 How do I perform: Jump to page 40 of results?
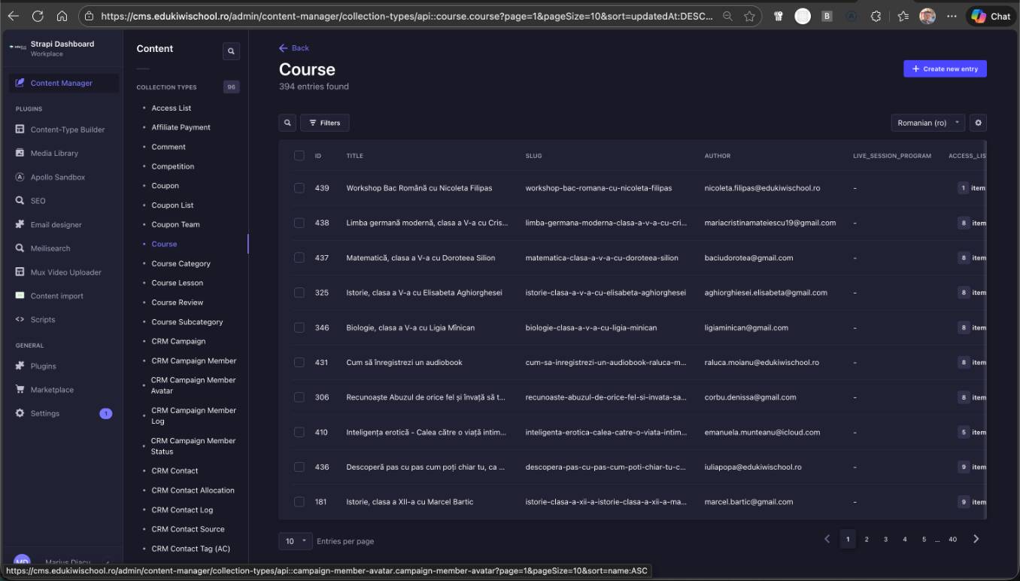coord(952,539)
